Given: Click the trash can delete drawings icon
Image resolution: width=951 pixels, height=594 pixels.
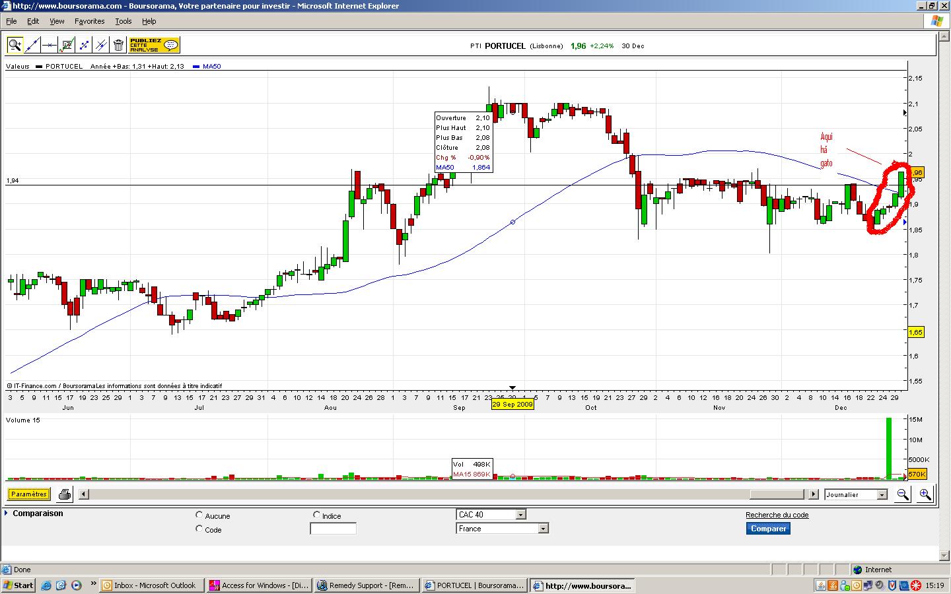Looking at the screenshot, I should pos(118,45).
